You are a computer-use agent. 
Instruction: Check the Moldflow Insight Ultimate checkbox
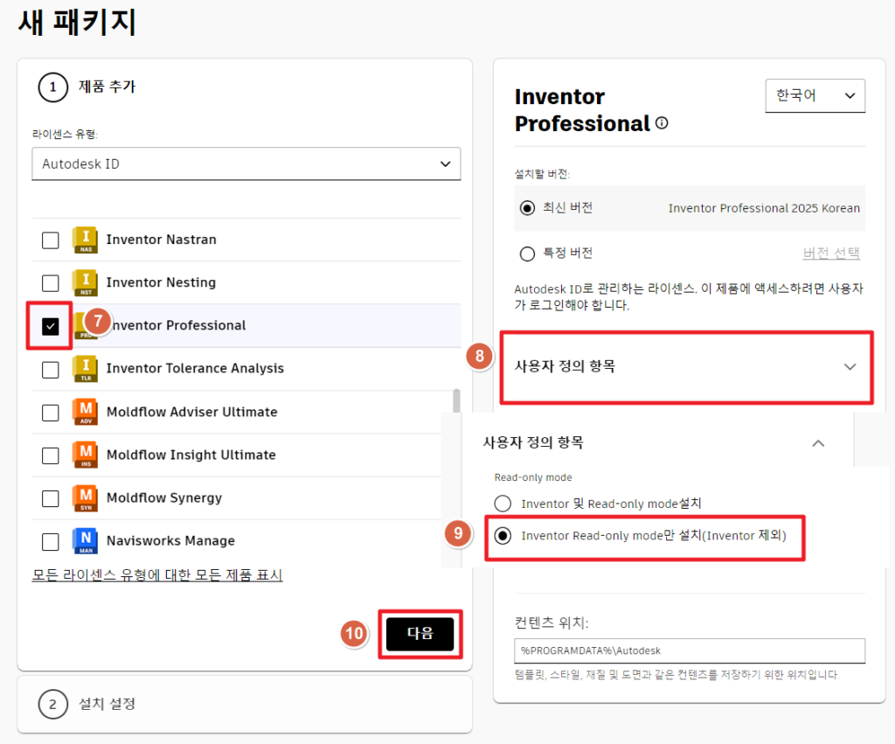50,455
